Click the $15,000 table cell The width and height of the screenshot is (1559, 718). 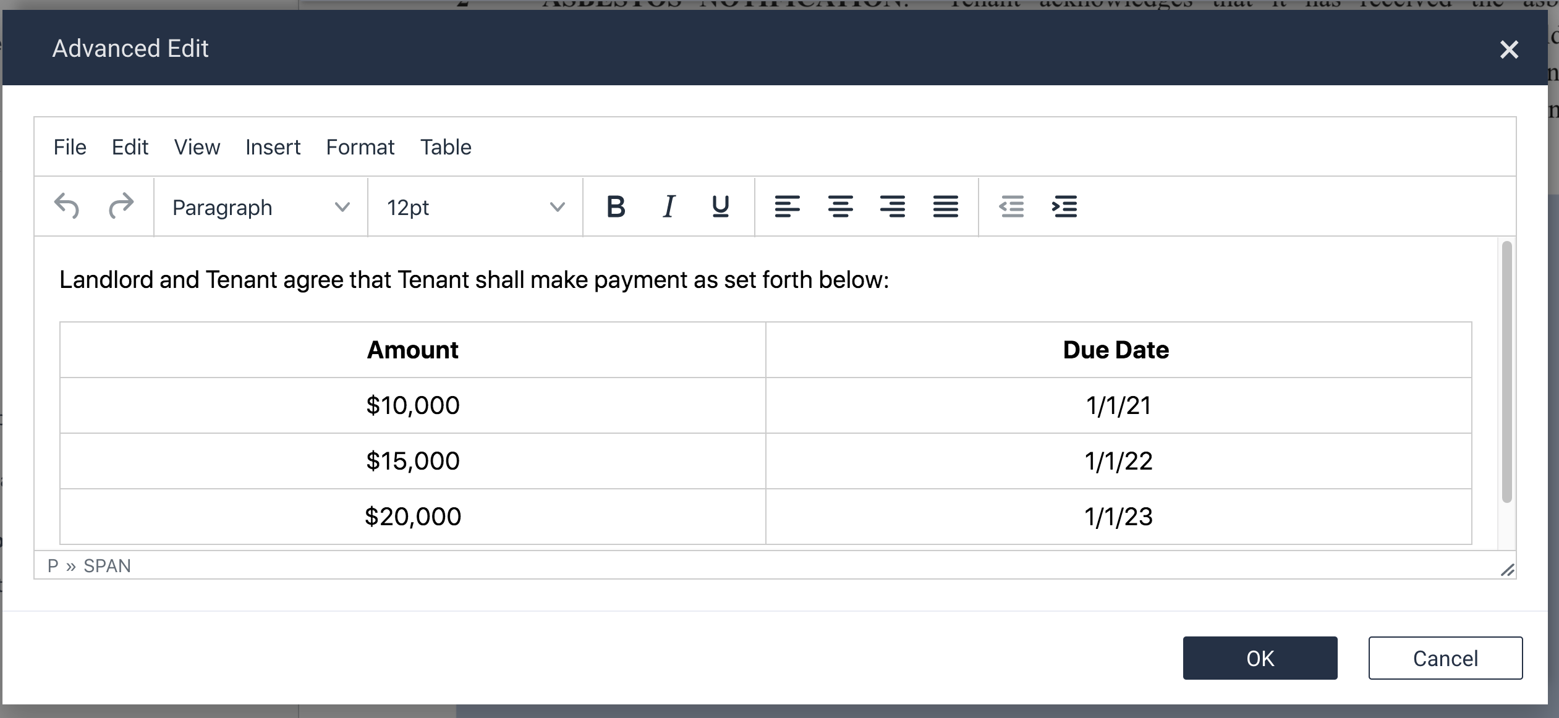tap(412, 461)
